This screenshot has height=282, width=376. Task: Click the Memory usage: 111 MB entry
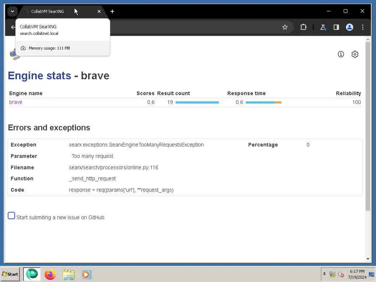62,48
